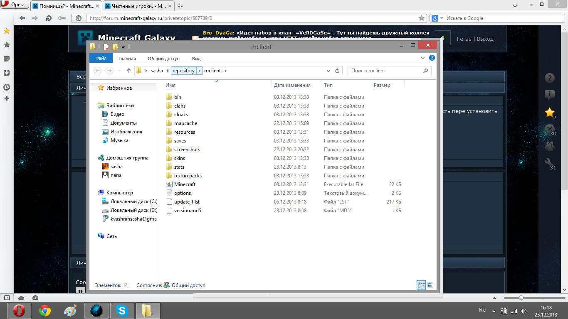Open Opera sidebar Notes panel
Viewport: 568px width, 319px height.
(x=7, y=59)
